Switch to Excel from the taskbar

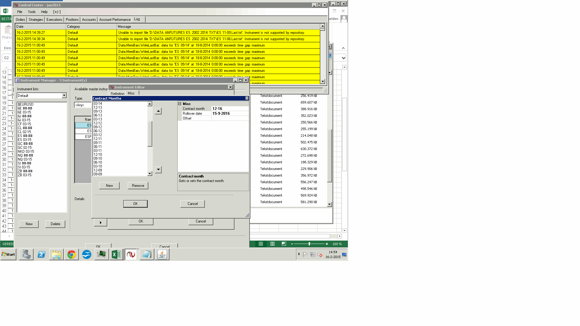point(116,254)
